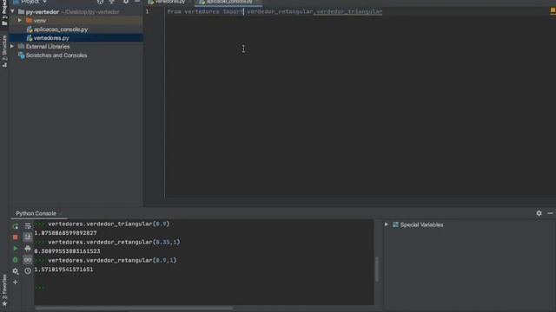Click the Special Variables label
The height and width of the screenshot is (312, 556).
coord(421,224)
